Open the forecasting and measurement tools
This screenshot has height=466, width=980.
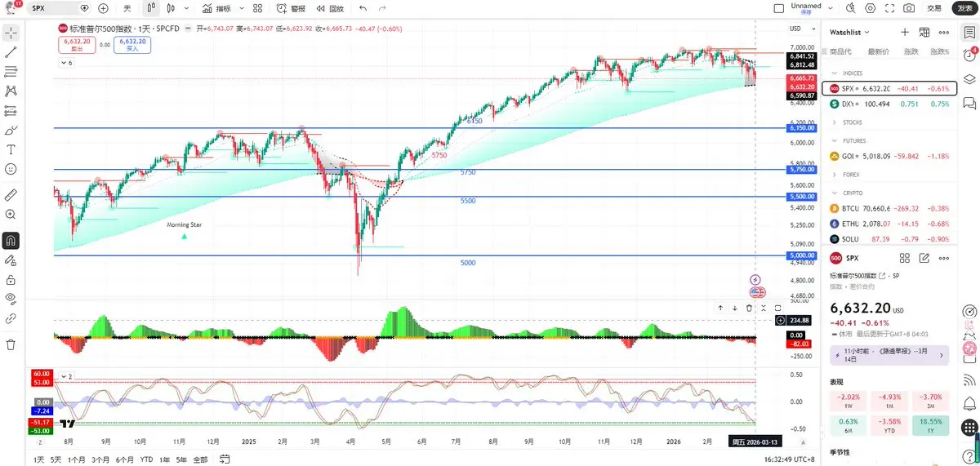pyautogui.click(x=11, y=110)
